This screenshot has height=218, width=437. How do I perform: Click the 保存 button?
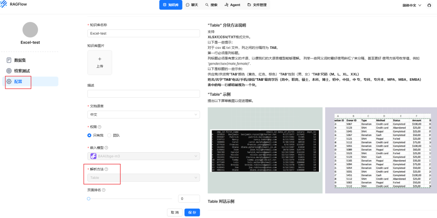192,212
